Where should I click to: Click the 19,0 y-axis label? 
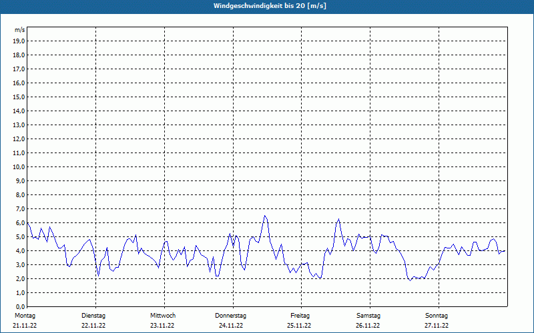click(x=19, y=41)
